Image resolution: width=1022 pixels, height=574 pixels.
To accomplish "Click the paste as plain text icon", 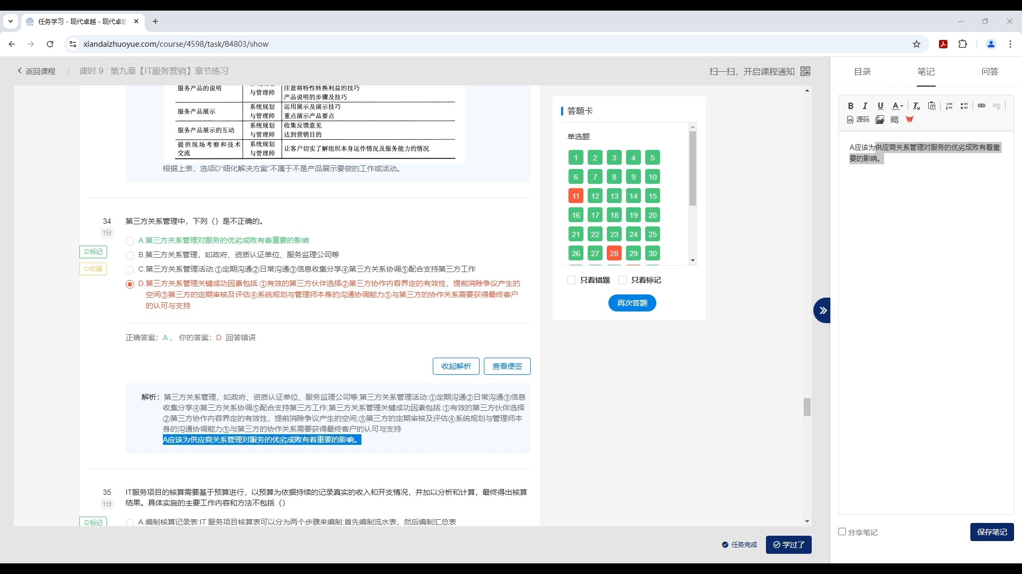I will tap(932, 106).
